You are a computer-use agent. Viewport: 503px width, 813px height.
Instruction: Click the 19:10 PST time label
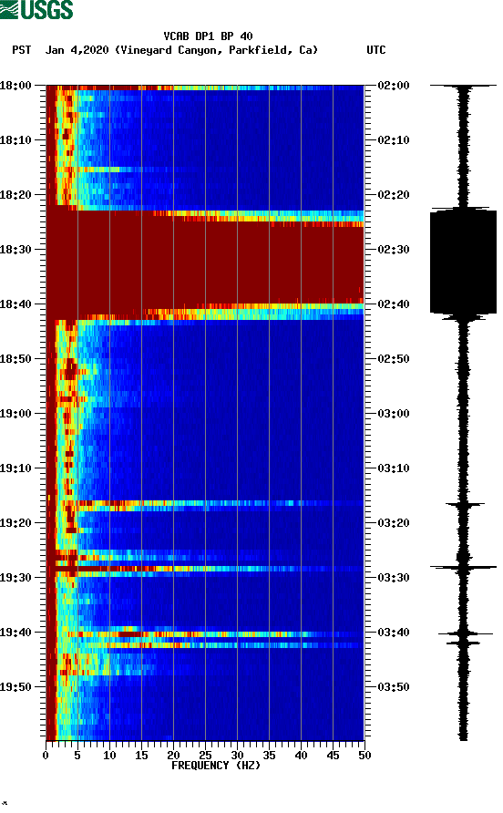pos(15,468)
